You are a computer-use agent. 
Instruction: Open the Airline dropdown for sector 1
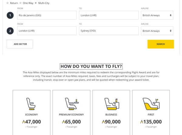(157, 15)
